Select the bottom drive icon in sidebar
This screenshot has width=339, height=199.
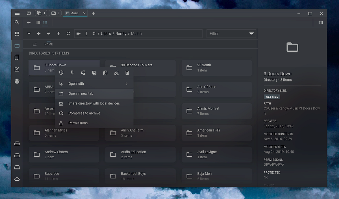[17, 167]
